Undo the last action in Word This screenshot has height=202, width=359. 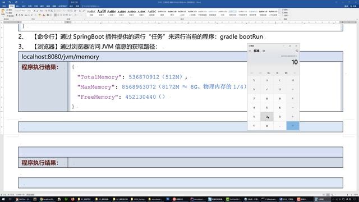(10, 2)
